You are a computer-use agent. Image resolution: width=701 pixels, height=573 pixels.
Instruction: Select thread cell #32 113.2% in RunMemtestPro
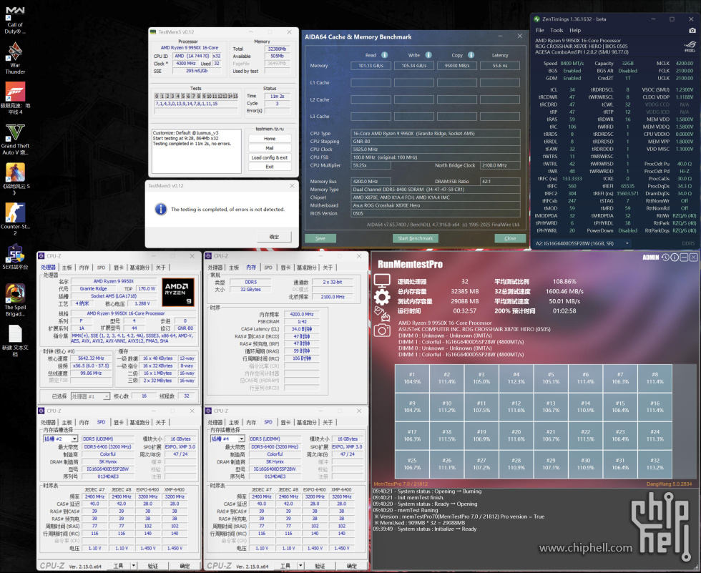[x=655, y=464]
